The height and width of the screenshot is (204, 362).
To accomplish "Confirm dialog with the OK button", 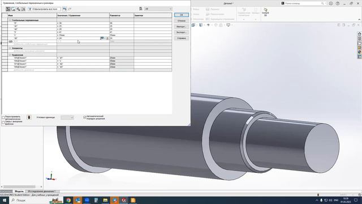I will (182, 15).
